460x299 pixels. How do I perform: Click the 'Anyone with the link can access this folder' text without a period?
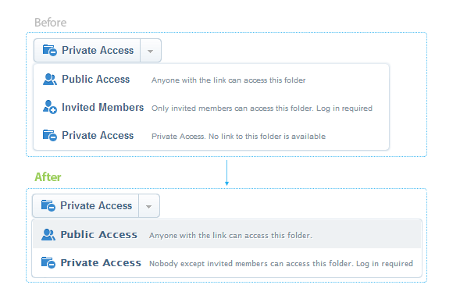pos(229,80)
